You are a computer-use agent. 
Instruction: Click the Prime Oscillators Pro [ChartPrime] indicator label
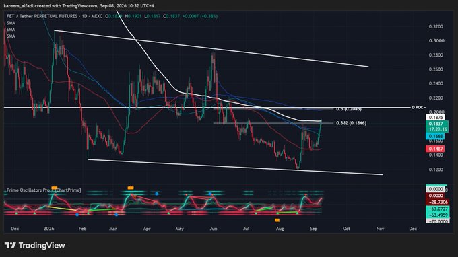pos(44,190)
